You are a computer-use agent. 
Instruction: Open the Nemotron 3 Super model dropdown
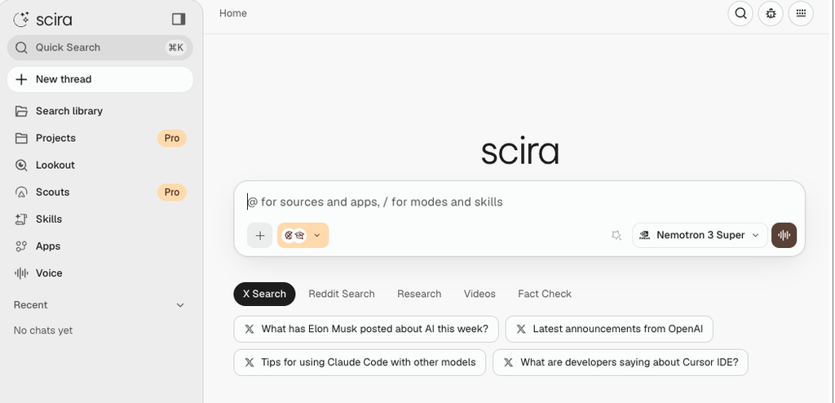tap(700, 236)
